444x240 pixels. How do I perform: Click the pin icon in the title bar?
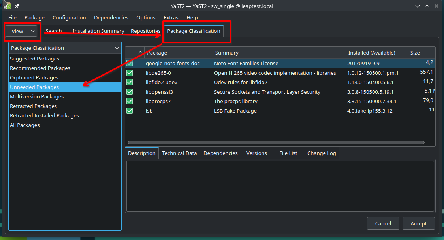click(x=17, y=6)
